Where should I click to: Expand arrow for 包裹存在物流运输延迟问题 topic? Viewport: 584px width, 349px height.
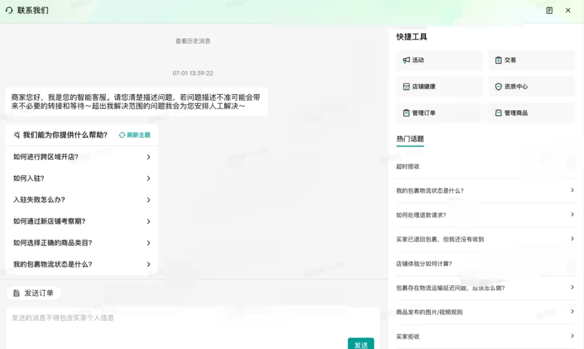(x=573, y=287)
